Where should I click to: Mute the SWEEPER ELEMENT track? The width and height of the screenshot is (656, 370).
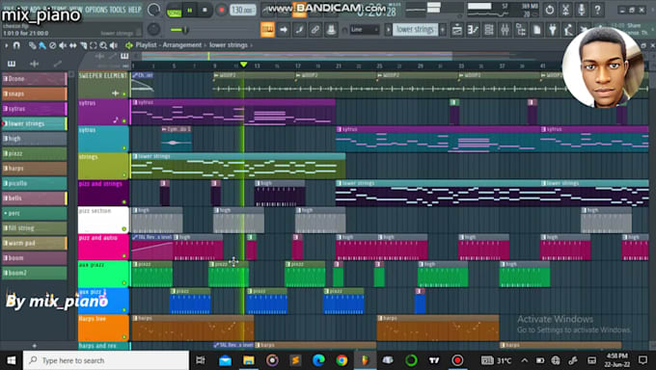coord(124,94)
